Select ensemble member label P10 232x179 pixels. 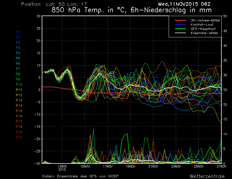pyautogui.click(x=19, y=84)
